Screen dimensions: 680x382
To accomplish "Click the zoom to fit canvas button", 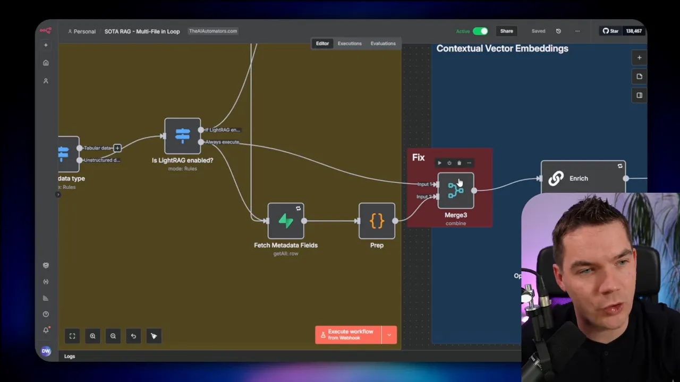I will 72,336.
